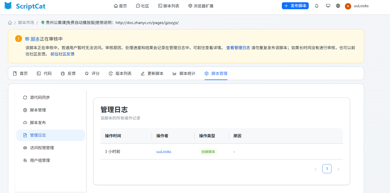Click the 前往社区反馈 link
The width and height of the screenshot is (390, 193).
62,54
